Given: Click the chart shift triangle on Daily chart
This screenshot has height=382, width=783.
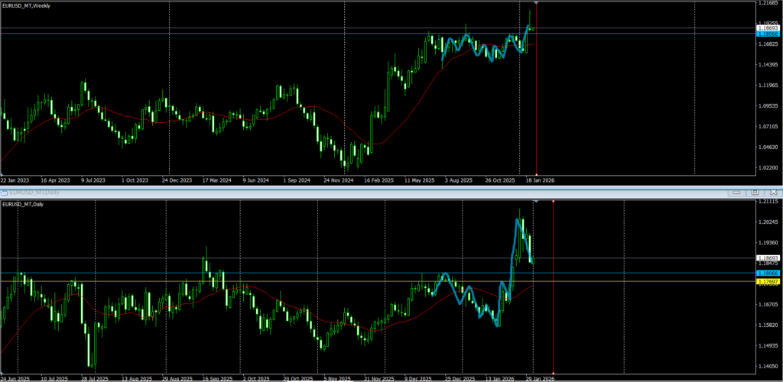Looking at the screenshot, I should tap(534, 201).
